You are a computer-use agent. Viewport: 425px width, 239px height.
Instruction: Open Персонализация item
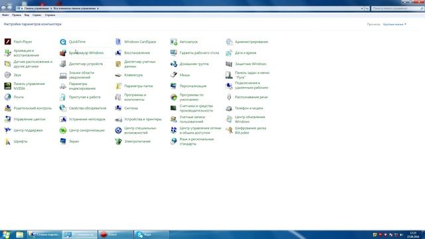click(x=188, y=86)
